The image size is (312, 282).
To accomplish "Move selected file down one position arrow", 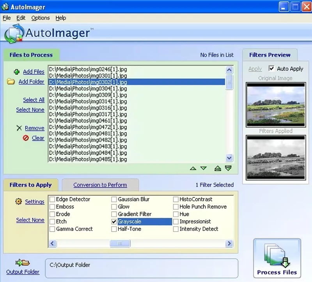I will coord(203,168).
